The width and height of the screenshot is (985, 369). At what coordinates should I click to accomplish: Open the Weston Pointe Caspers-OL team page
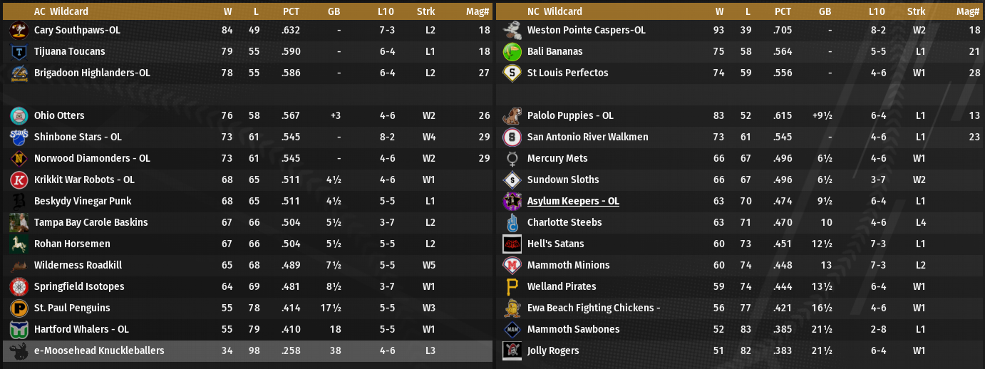(x=586, y=30)
